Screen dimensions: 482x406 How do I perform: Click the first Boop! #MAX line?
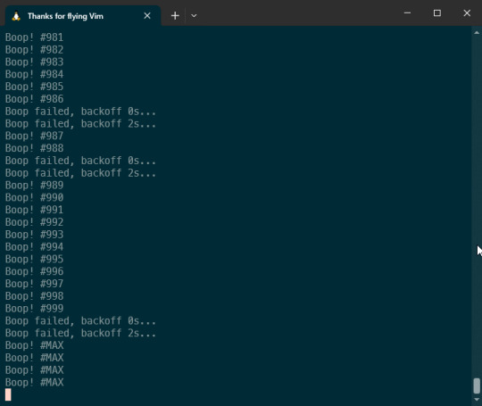(x=35, y=345)
